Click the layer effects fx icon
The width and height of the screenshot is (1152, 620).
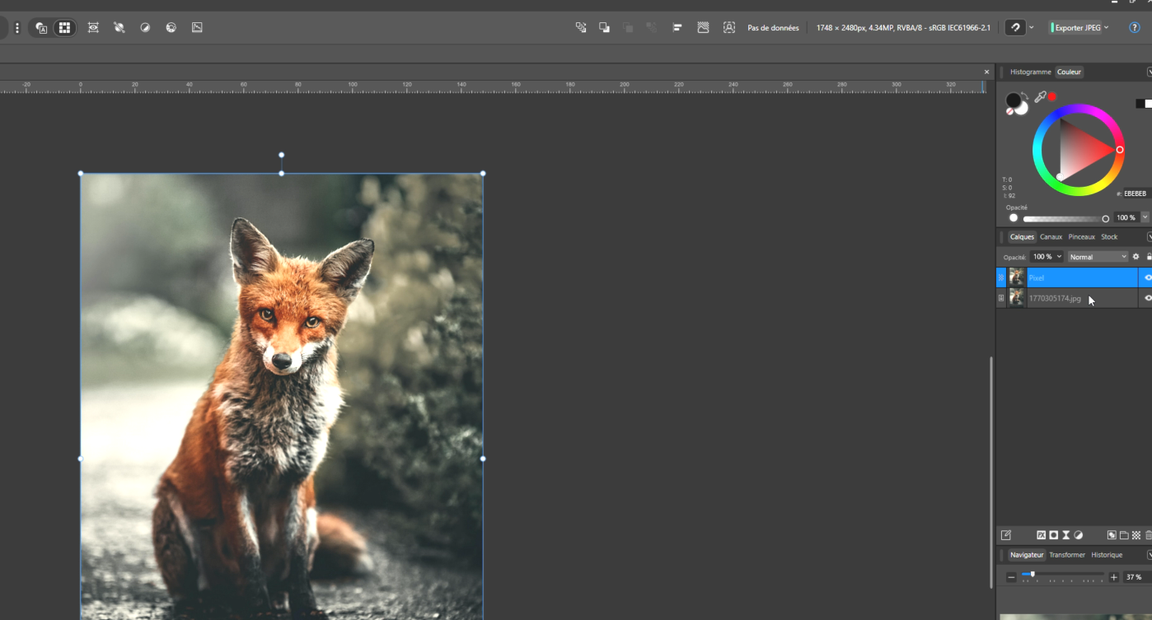pyautogui.click(x=1042, y=535)
